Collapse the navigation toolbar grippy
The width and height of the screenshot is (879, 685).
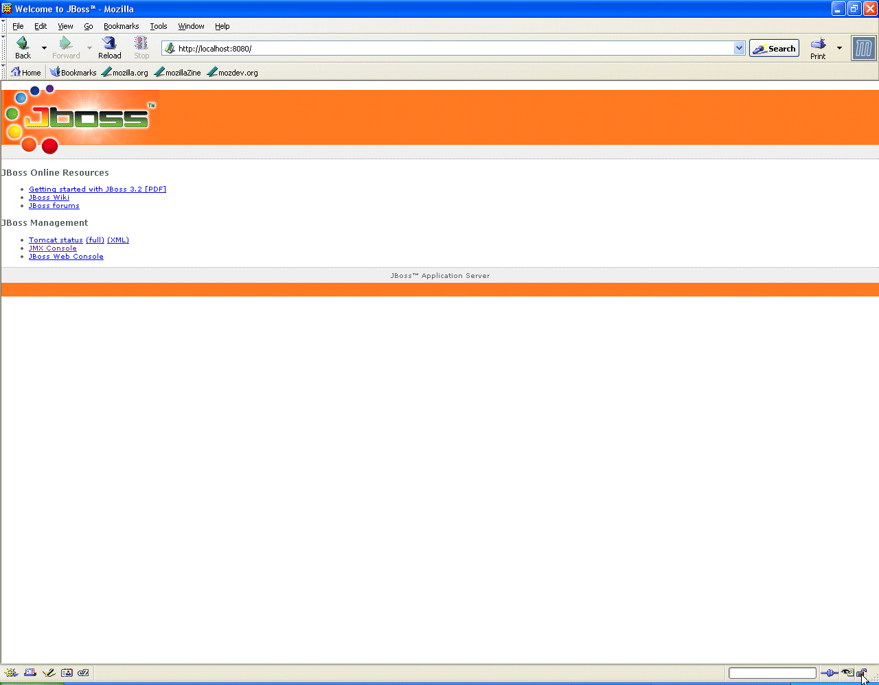3,48
